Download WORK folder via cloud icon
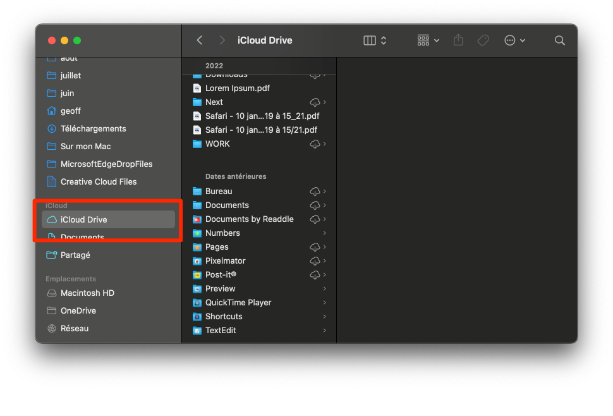This screenshot has width=613, height=416. click(315, 144)
